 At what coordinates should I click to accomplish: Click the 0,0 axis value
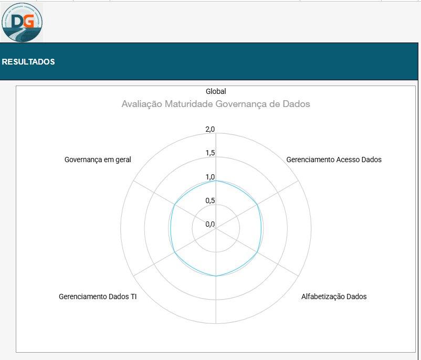pos(210,224)
